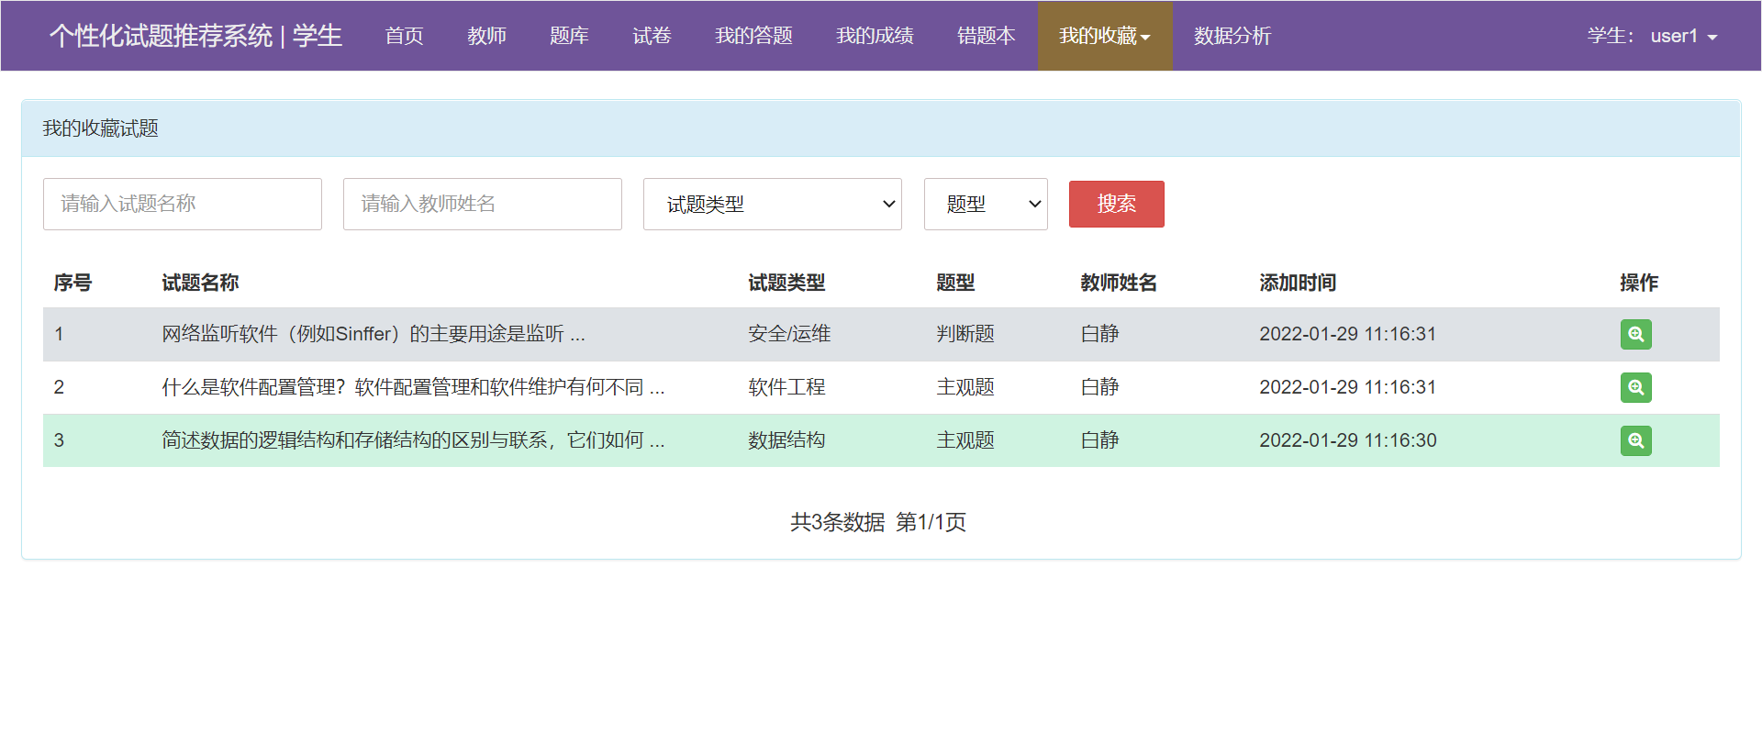Focus the 请输入试题名称 input field
The height and width of the screenshot is (756, 1762).
click(x=183, y=204)
